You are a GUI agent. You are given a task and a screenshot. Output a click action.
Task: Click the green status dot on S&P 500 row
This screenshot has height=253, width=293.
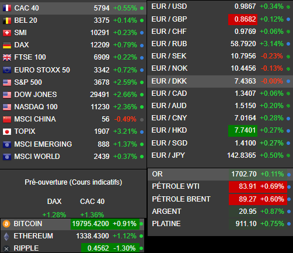[x=142, y=82]
